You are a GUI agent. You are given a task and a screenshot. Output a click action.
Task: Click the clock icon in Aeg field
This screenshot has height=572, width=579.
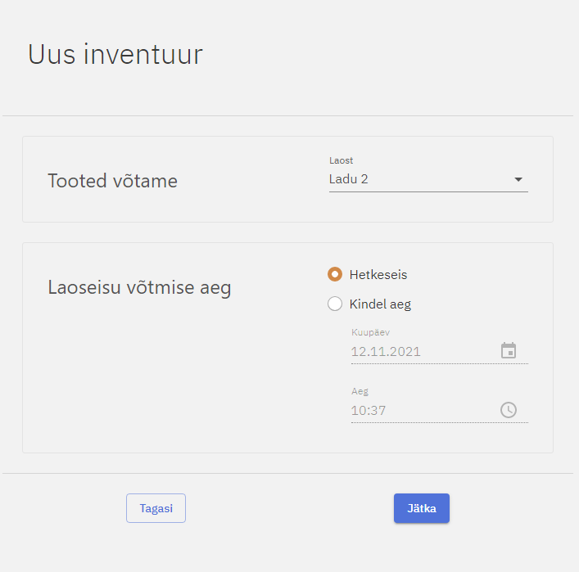(x=509, y=410)
